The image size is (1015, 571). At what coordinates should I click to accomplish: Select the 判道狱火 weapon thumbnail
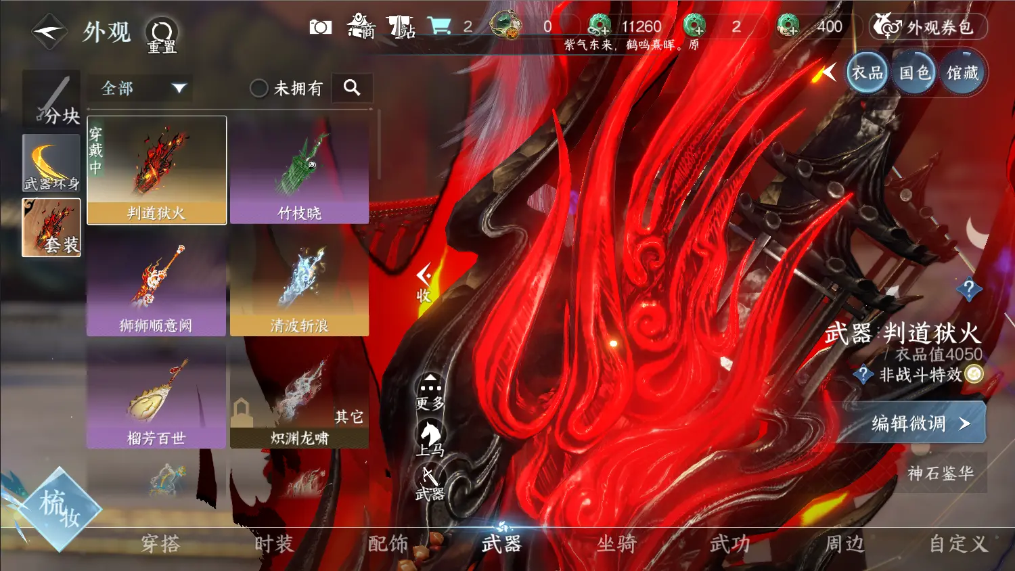(x=157, y=170)
